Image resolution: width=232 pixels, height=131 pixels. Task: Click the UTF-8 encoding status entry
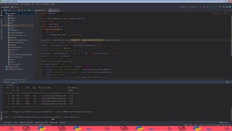click(x=195, y=125)
